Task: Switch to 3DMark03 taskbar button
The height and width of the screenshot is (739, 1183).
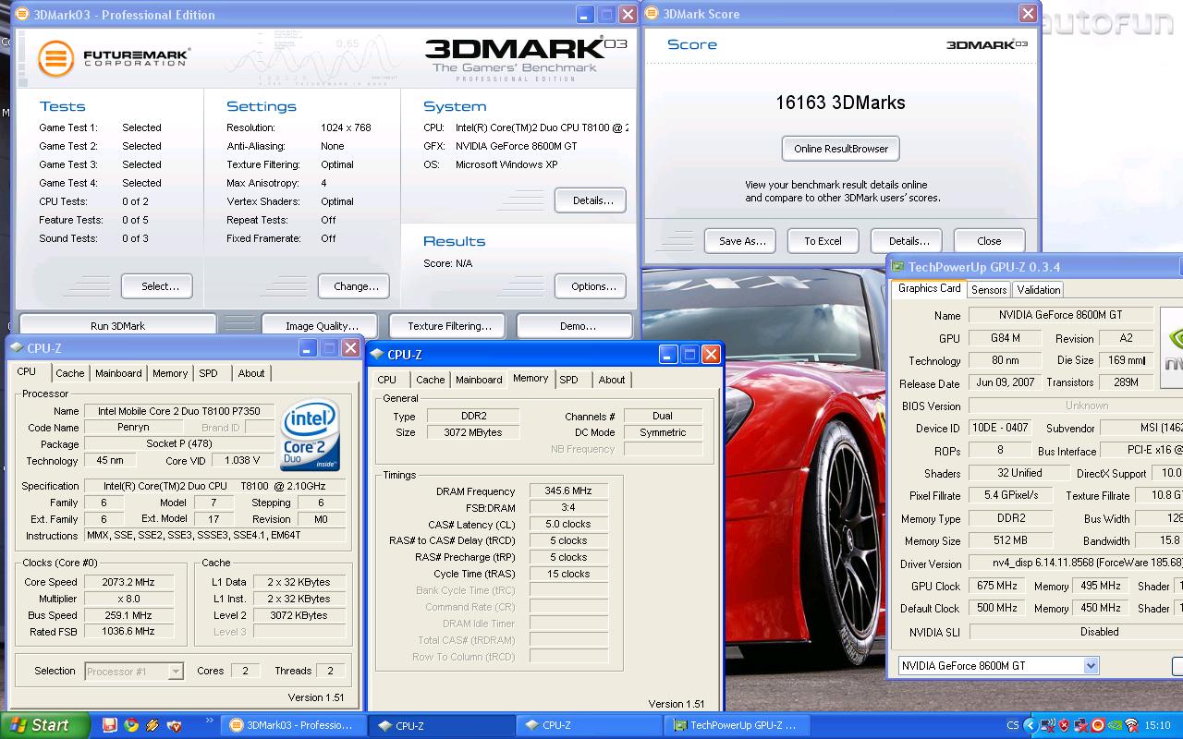Action: [x=294, y=725]
